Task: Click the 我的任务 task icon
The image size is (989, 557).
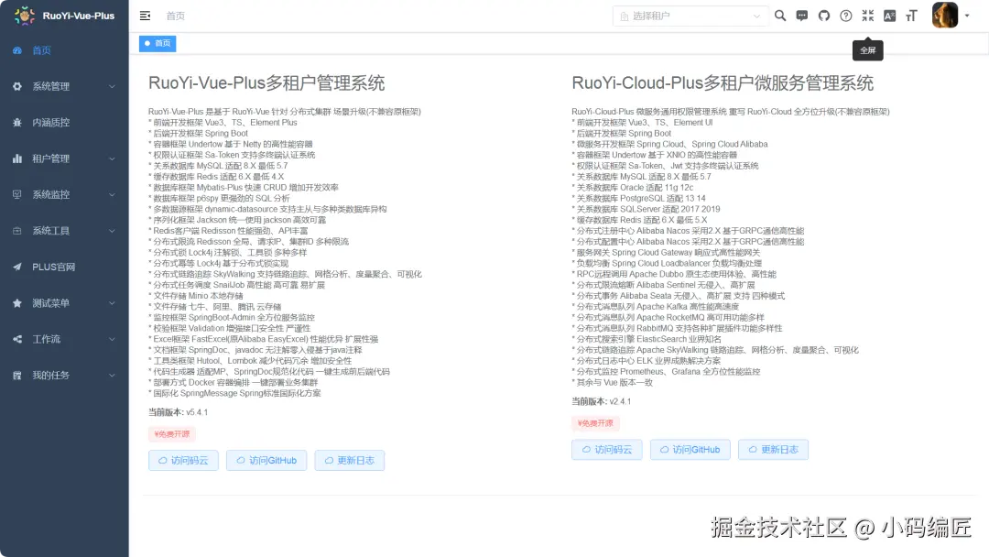Action: pyautogui.click(x=17, y=376)
